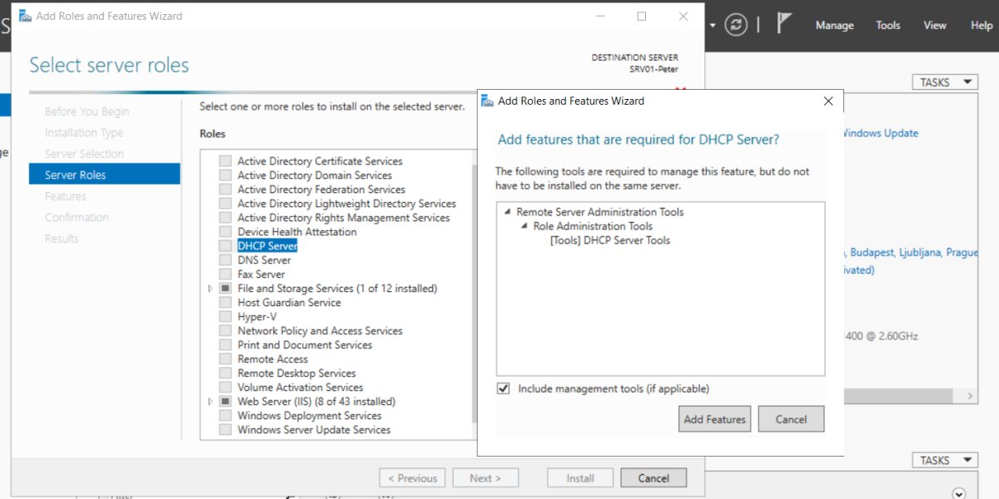Open the upper TASKS dropdown
This screenshot has height=499, width=999.
[x=945, y=82]
